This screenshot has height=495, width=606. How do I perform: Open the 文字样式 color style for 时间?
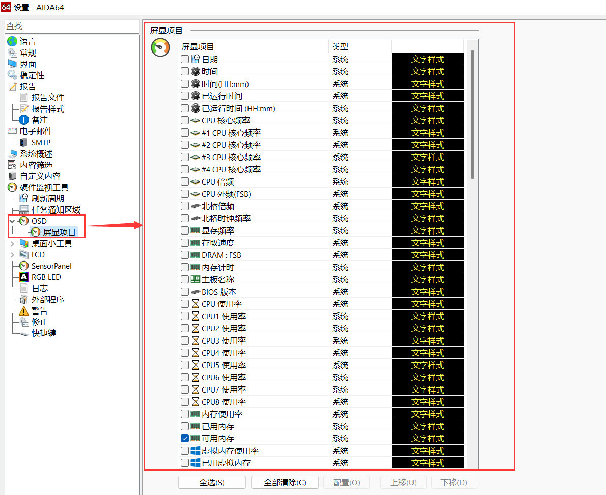(427, 71)
